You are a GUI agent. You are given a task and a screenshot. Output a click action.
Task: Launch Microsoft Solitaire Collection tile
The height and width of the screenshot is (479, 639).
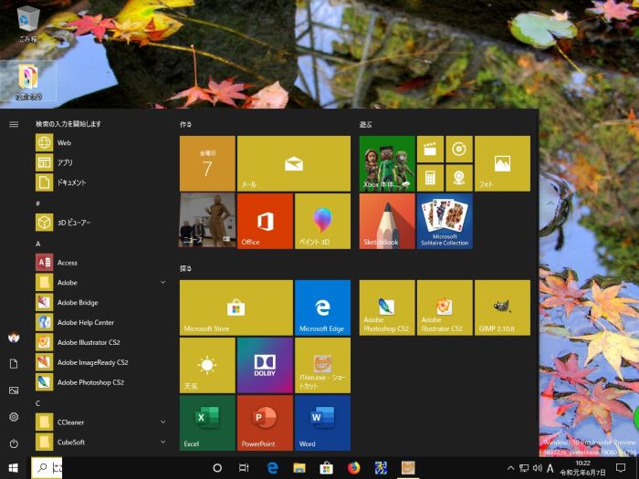[445, 221]
